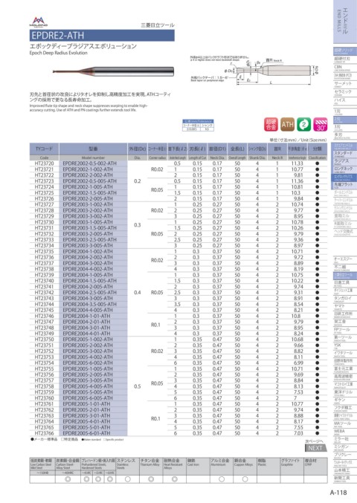The image size is (357, 503).
Task: Click the end mill product photo
Action: 113,71
